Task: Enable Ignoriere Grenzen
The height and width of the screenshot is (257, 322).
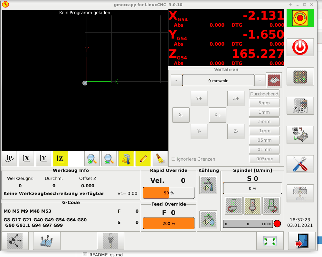Action: tap(173, 159)
